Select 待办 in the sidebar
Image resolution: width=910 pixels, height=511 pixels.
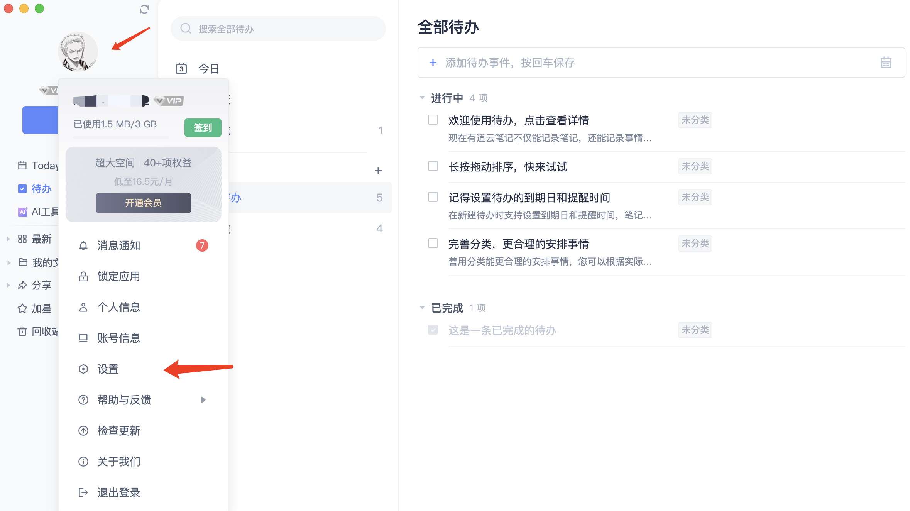click(x=35, y=189)
